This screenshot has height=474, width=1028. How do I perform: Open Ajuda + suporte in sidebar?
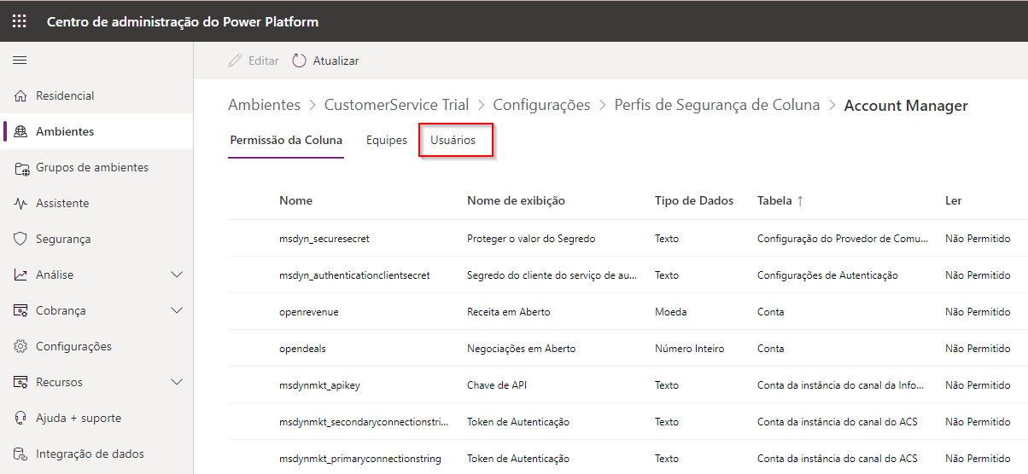click(x=96, y=419)
